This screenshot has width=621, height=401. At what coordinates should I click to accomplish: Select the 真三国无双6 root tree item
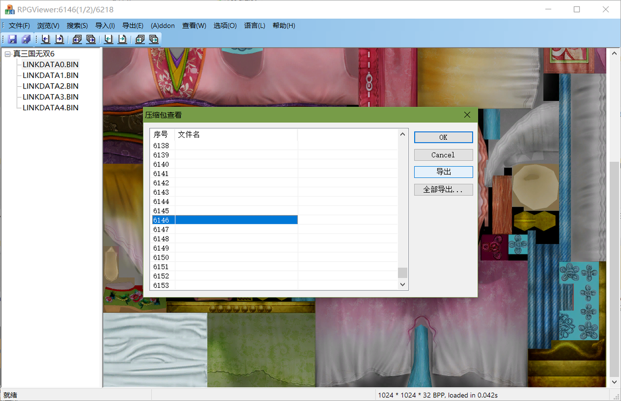(34, 54)
